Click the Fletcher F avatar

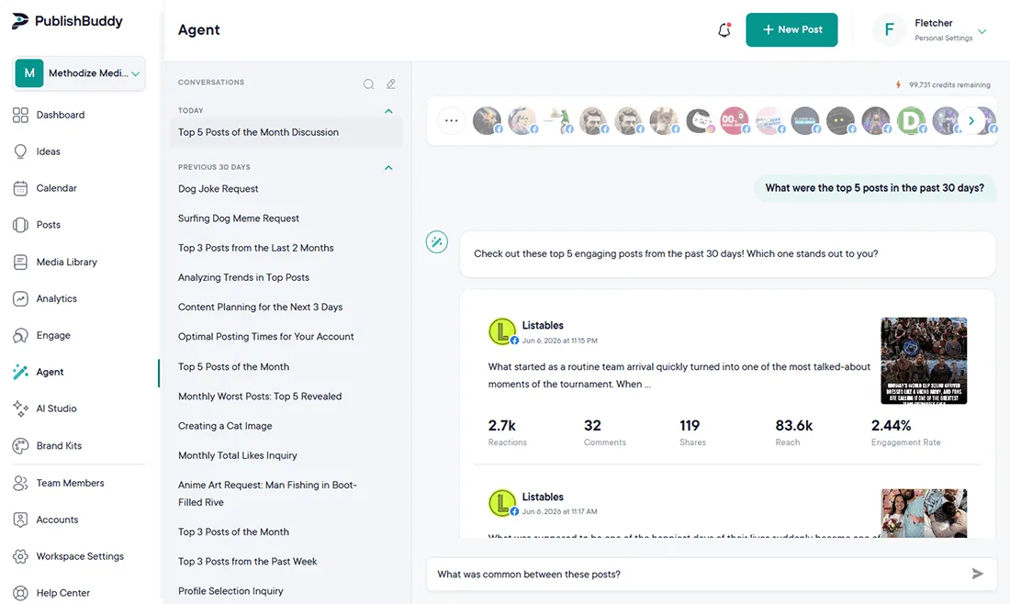890,29
